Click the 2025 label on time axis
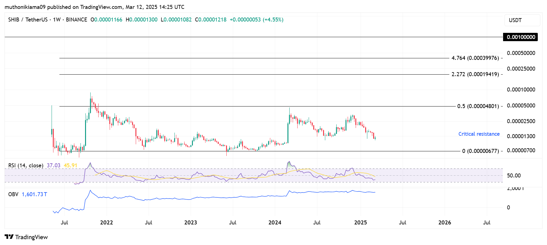The width and height of the screenshot is (547, 245). (x=361, y=223)
